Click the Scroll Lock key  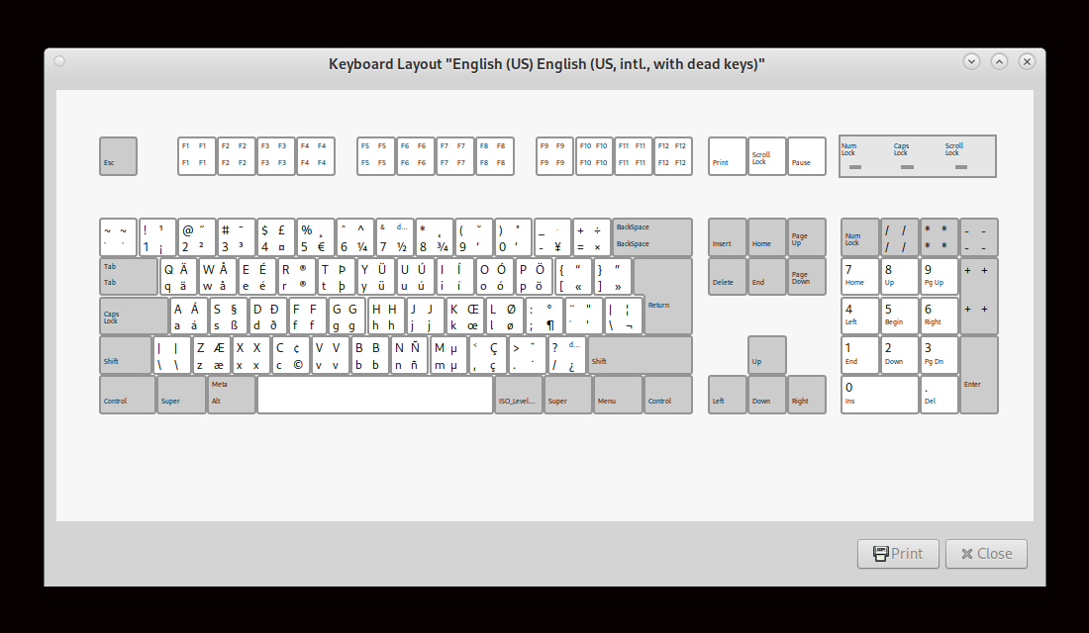[x=766, y=156]
